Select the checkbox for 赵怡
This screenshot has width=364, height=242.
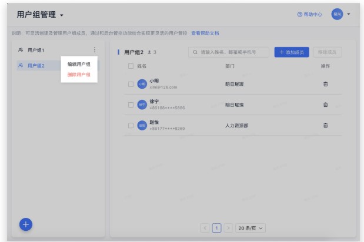click(x=131, y=125)
